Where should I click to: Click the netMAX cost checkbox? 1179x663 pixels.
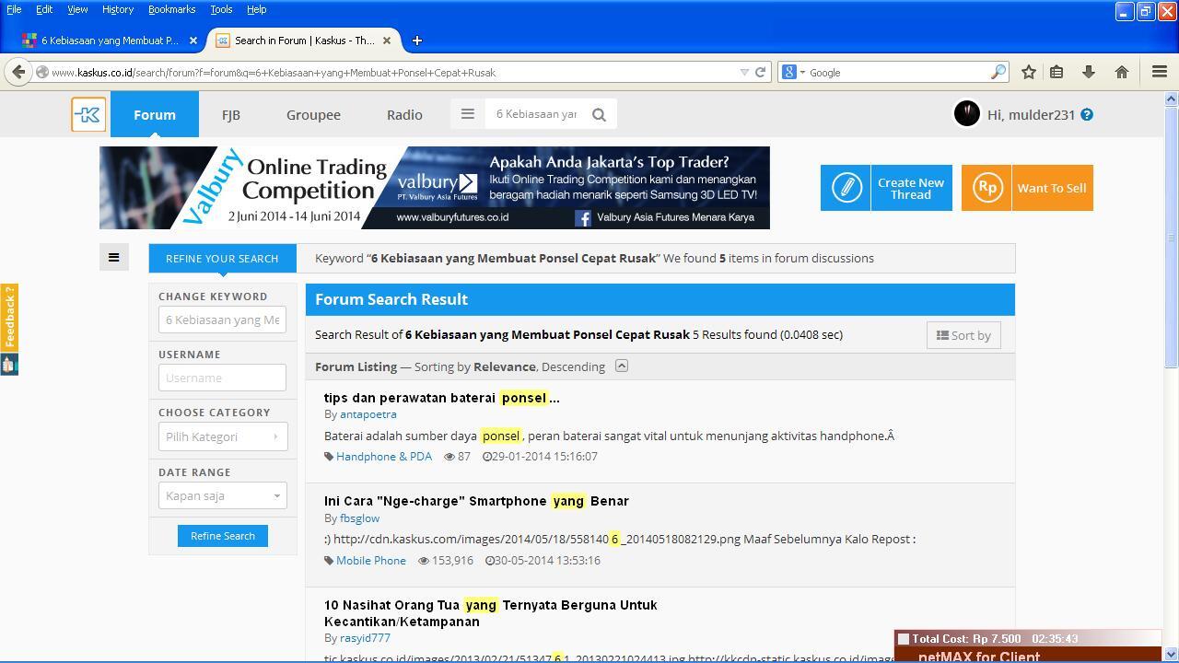(904, 639)
